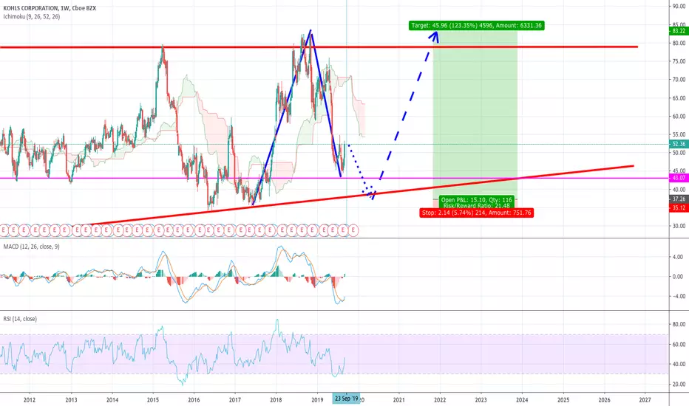Click the 52.36 current price tag
Screen dimensions: 689x406
click(x=678, y=144)
